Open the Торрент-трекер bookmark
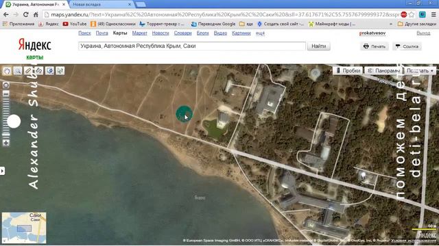 (x=162, y=24)
